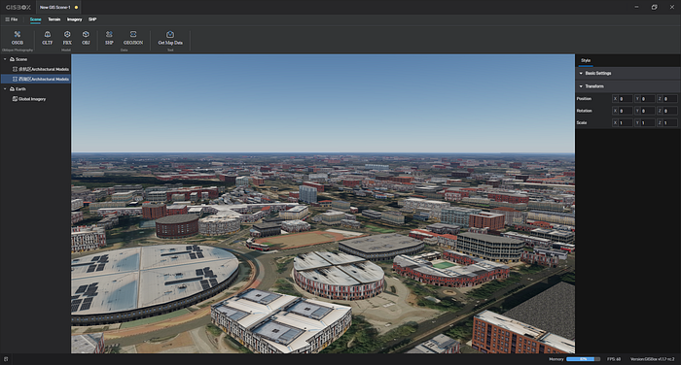Click the icon of the first Architectural Models layer
Viewport: 681px width, 365px height.
tap(15, 69)
